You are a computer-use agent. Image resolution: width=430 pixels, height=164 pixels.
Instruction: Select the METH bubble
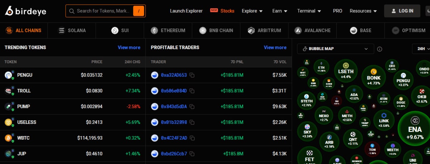click(x=347, y=115)
